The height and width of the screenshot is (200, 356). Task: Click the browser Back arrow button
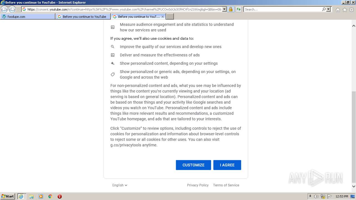(x=4, y=9)
